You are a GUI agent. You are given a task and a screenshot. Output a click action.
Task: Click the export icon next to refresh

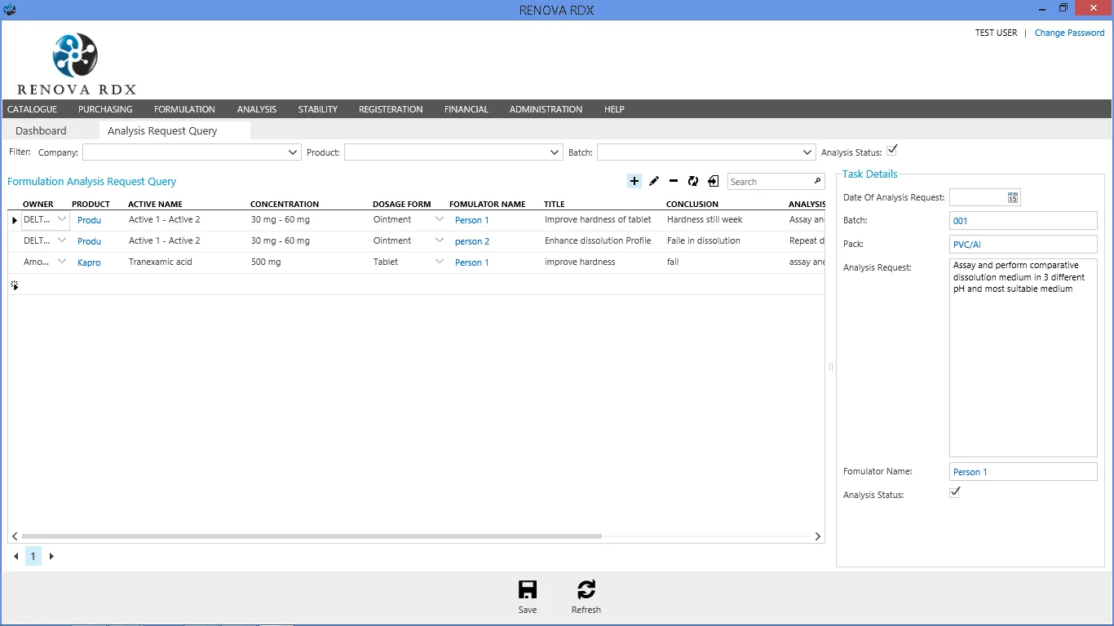[x=712, y=181]
